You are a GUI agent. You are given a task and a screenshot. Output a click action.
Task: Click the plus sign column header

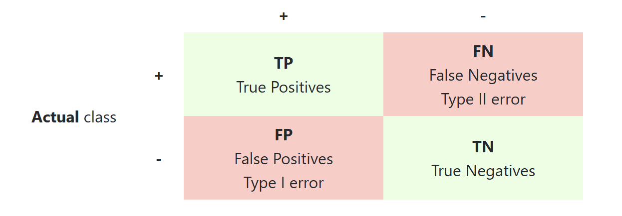[x=284, y=16]
